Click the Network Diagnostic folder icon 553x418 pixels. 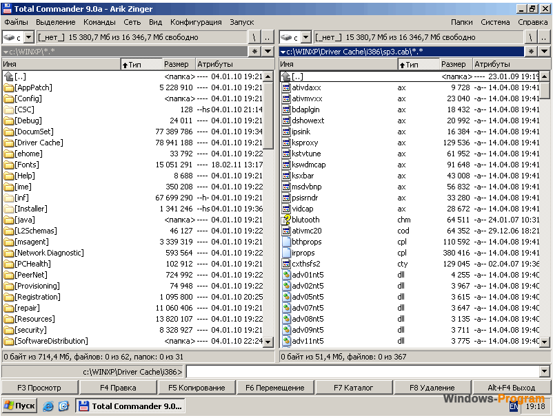coord(9,253)
